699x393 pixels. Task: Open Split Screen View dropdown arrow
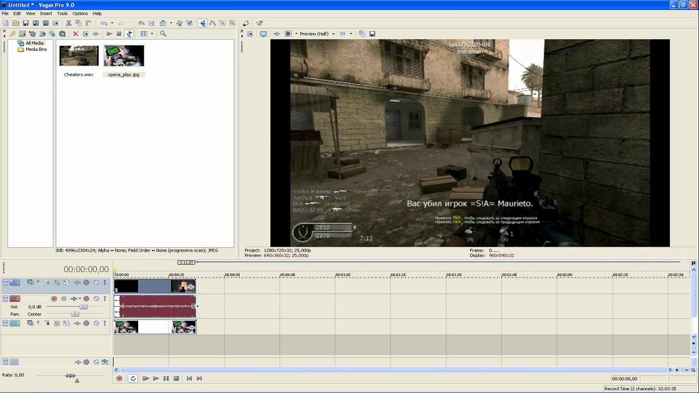(296, 34)
